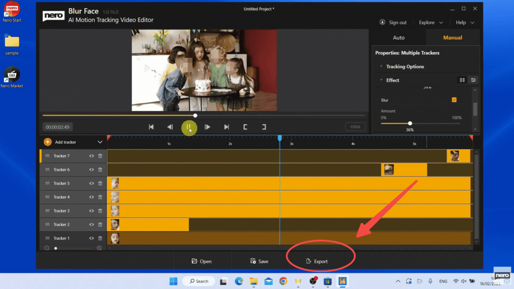Jump to the end of the video
Viewport: 514px width, 289px height.
click(x=226, y=127)
